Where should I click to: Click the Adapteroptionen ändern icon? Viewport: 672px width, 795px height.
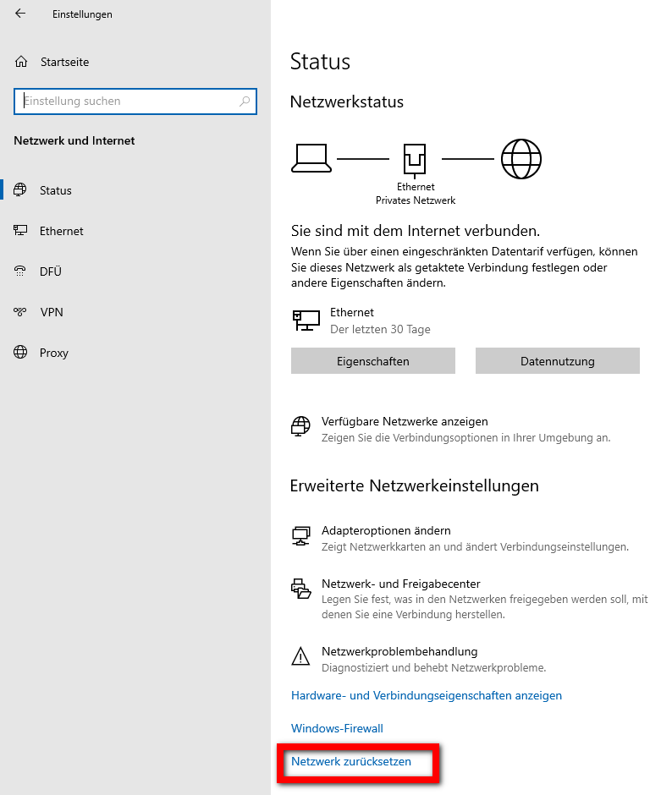(301, 536)
